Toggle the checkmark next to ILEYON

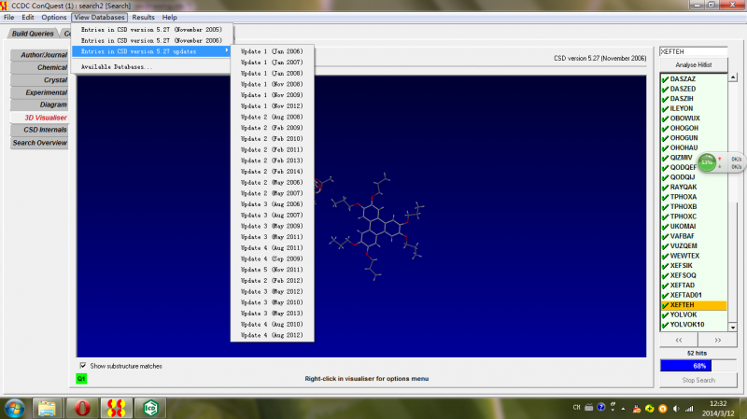[x=666, y=108]
